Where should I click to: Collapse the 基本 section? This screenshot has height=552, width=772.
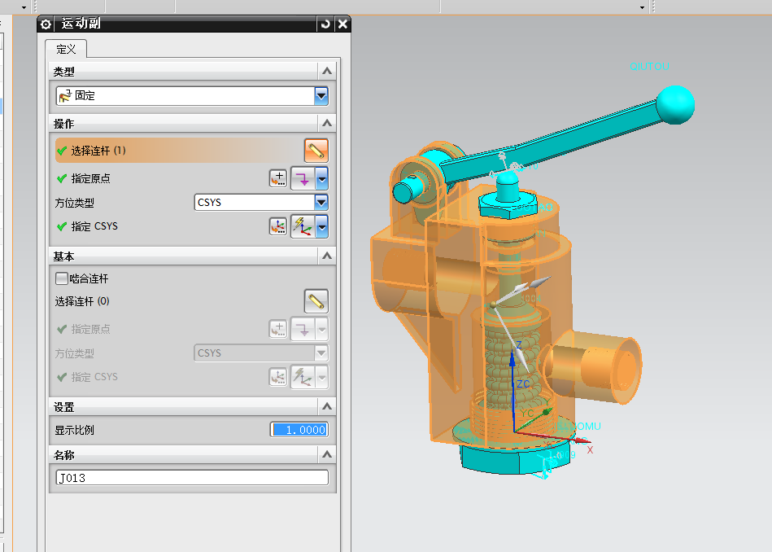coord(327,256)
